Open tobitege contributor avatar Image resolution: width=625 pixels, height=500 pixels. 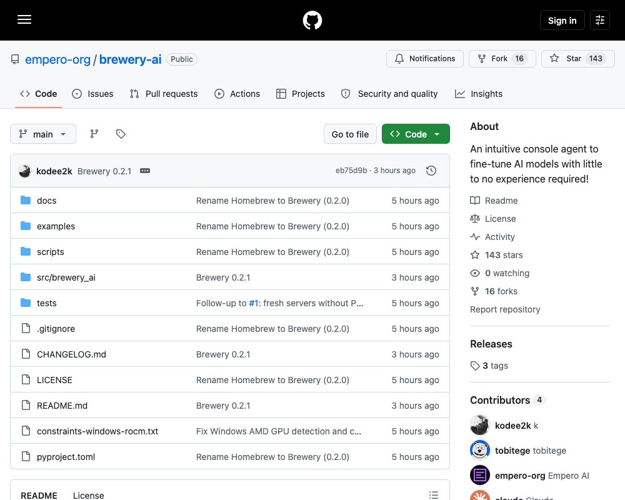tap(480, 450)
